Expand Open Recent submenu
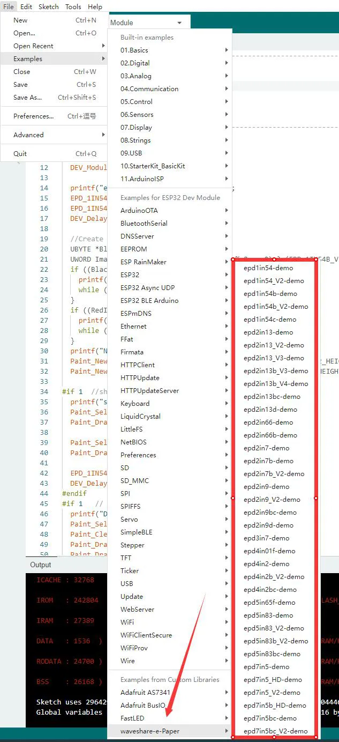The width and height of the screenshot is (339, 742). point(54,46)
